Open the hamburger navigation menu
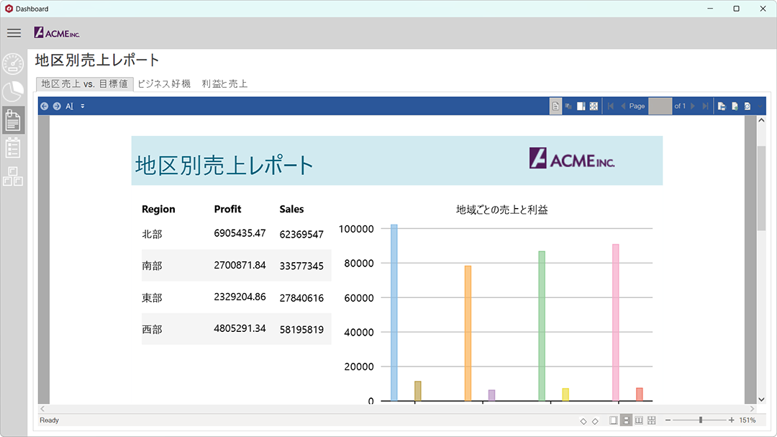777x437 pixels. tap(14, 33)
